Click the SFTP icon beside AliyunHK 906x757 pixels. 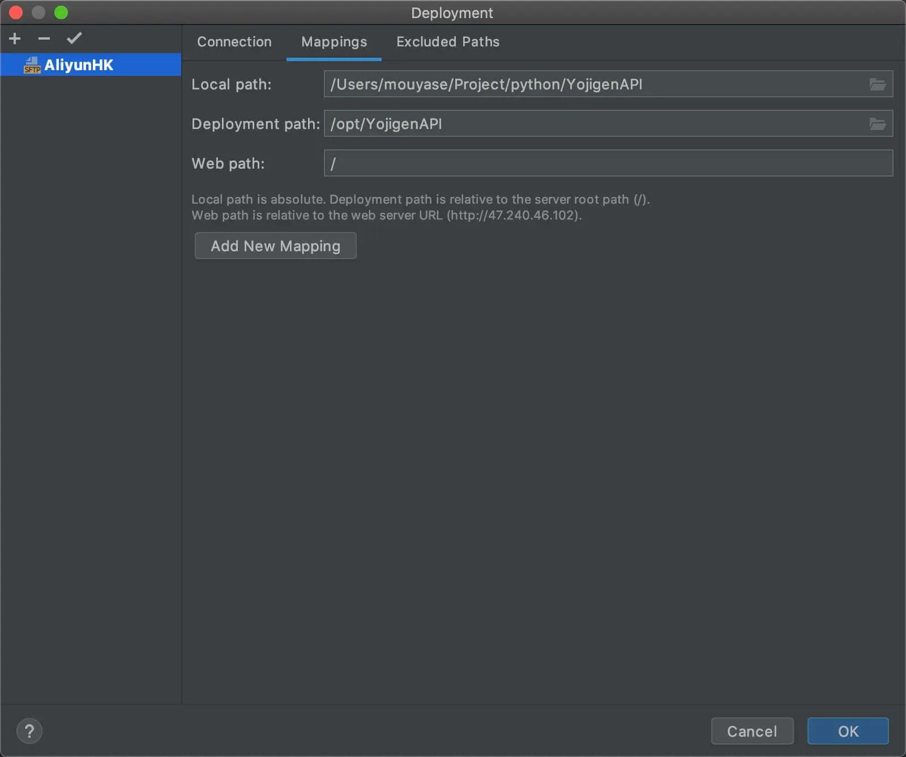point(32,66)
